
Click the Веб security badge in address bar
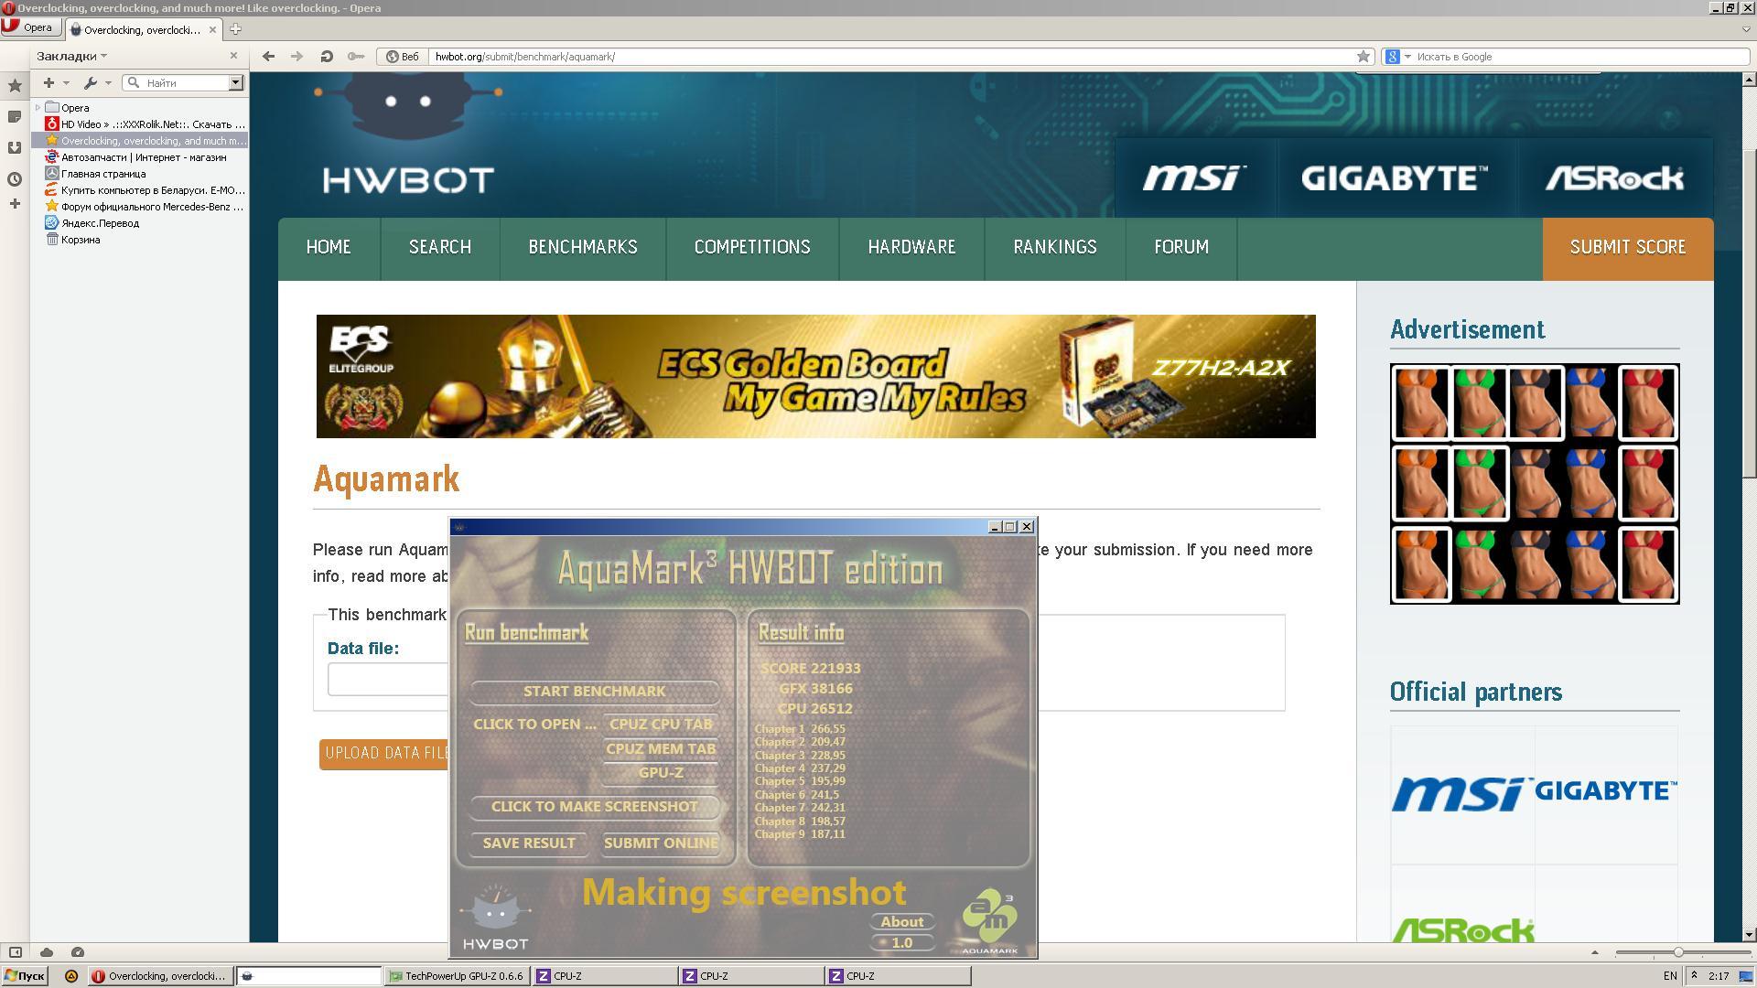402,57
